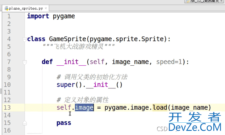The image size is (225, 135).
Task: Click the speed=1 default parameter
Action: tap(169, 62)
